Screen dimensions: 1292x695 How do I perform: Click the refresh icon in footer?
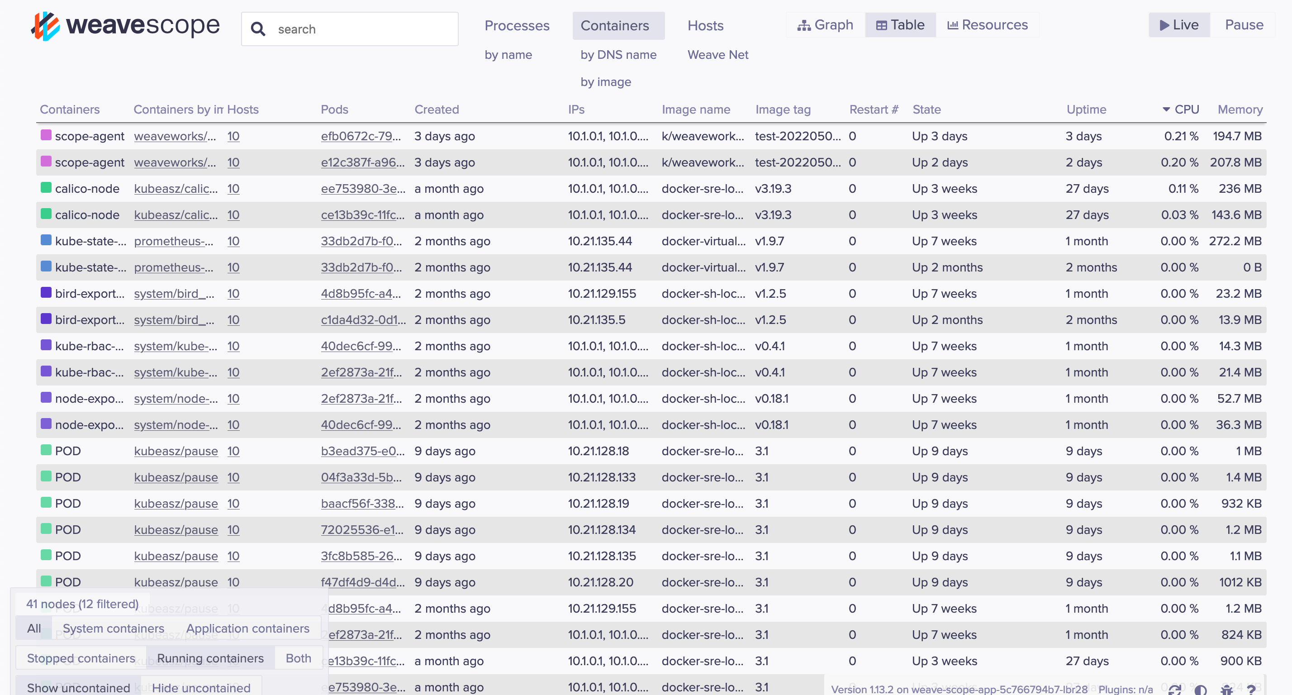coord(1174,690)
